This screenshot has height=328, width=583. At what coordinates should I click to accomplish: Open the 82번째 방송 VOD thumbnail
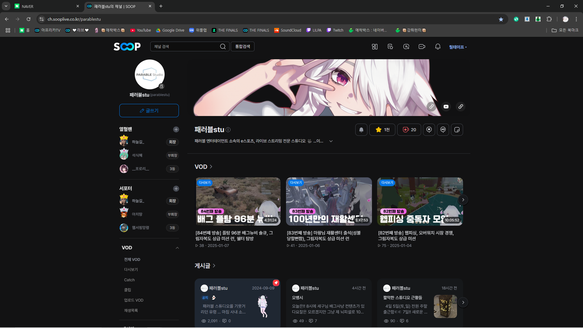[420, 202]
